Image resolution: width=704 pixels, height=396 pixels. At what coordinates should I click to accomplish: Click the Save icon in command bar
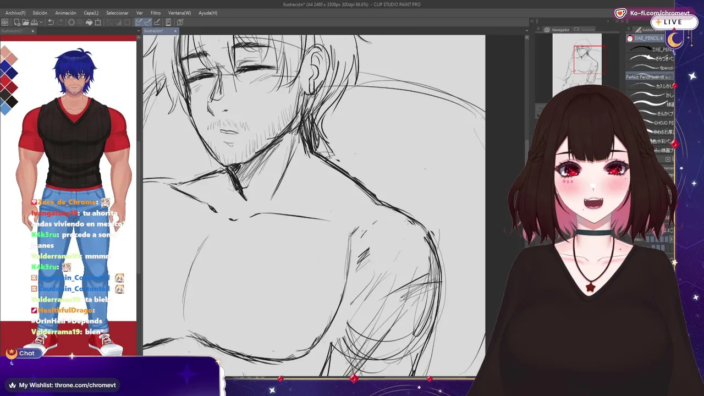34,22
